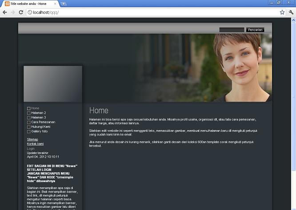Image resolution: width=296 pixels, height=210 pixels.
Task: Go forward with the browser forward arrow
Action: pyautogui.click(x=13, y=12)
